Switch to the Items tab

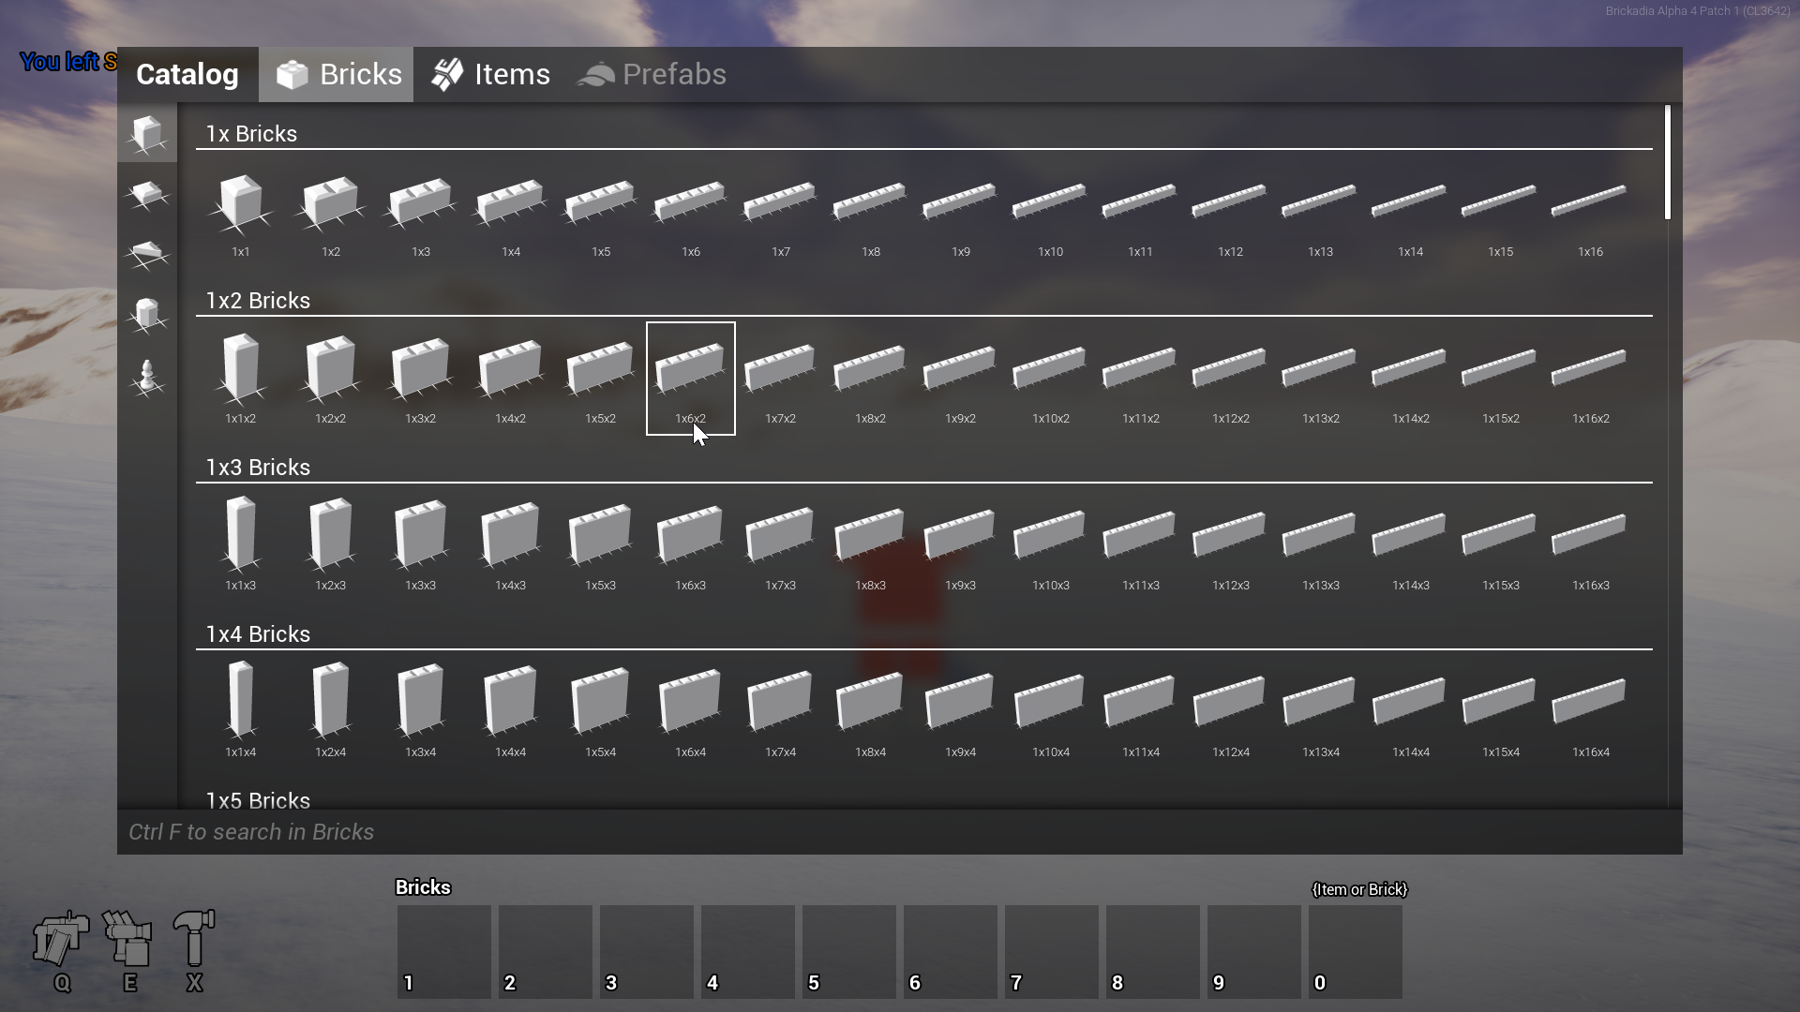(490, 74)
